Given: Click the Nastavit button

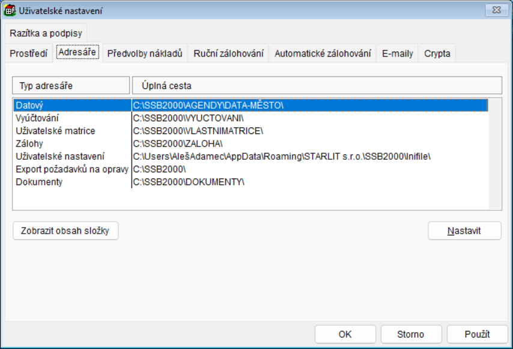Looking at the screenshot, I should point(464,231).
